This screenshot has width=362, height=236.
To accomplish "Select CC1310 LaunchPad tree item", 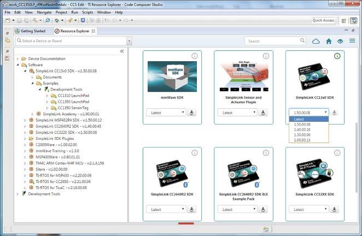I will [x=73, y=96].
